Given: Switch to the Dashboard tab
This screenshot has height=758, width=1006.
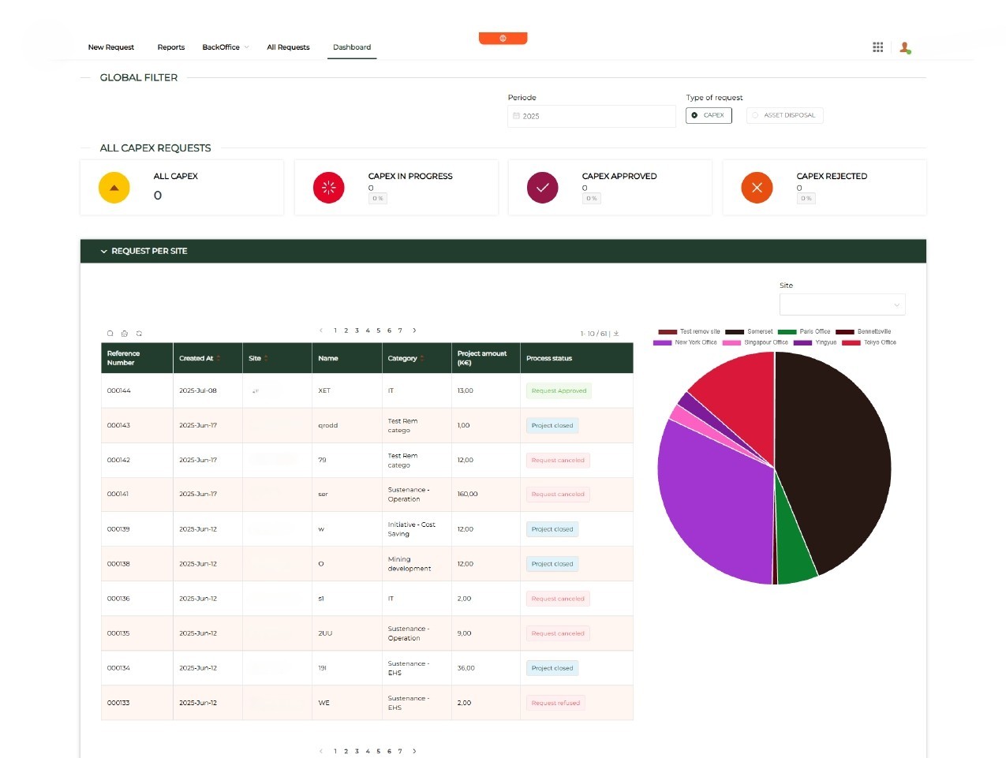Looking at the screenshot, I should click(352, 47).
